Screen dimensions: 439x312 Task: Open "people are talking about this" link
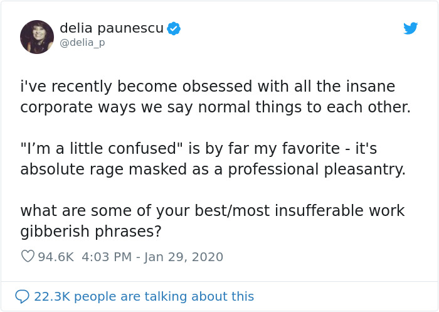coord(164,296)
